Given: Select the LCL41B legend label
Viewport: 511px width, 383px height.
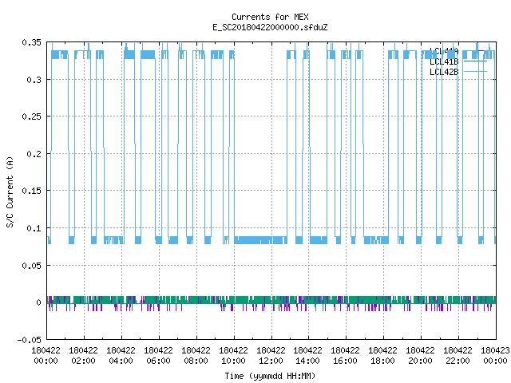Looking at the screenshot, I should (x=444, y=61).
